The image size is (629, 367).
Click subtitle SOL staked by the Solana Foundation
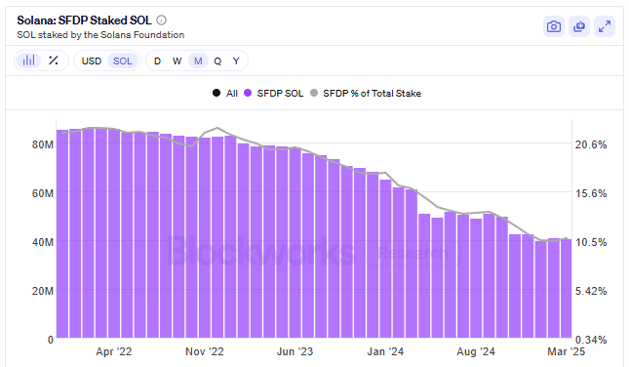pos(100,35)
